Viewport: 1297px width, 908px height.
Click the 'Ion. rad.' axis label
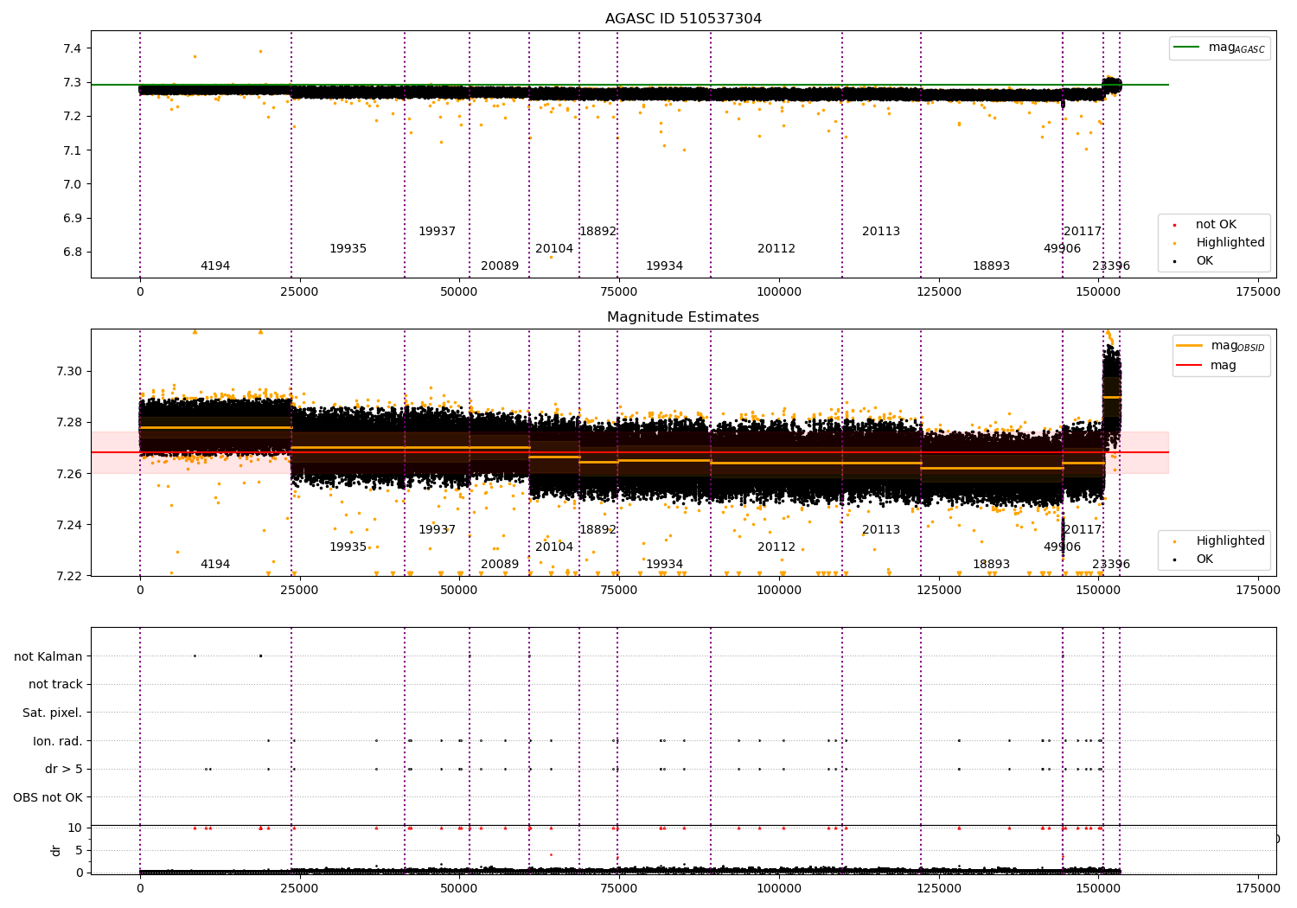click(x=58, y=741)
